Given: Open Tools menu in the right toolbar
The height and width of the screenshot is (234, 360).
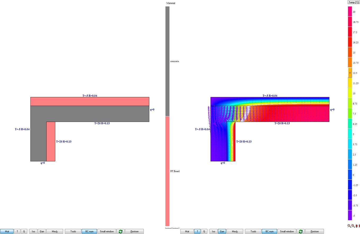Looking at the screenshot, I should point(253,231).
